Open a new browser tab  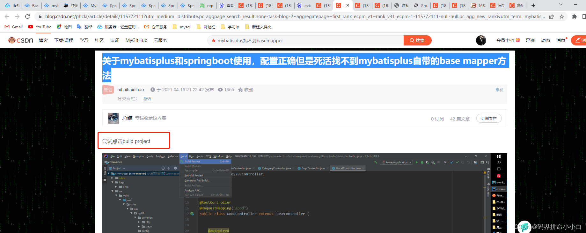pos(533,5)
